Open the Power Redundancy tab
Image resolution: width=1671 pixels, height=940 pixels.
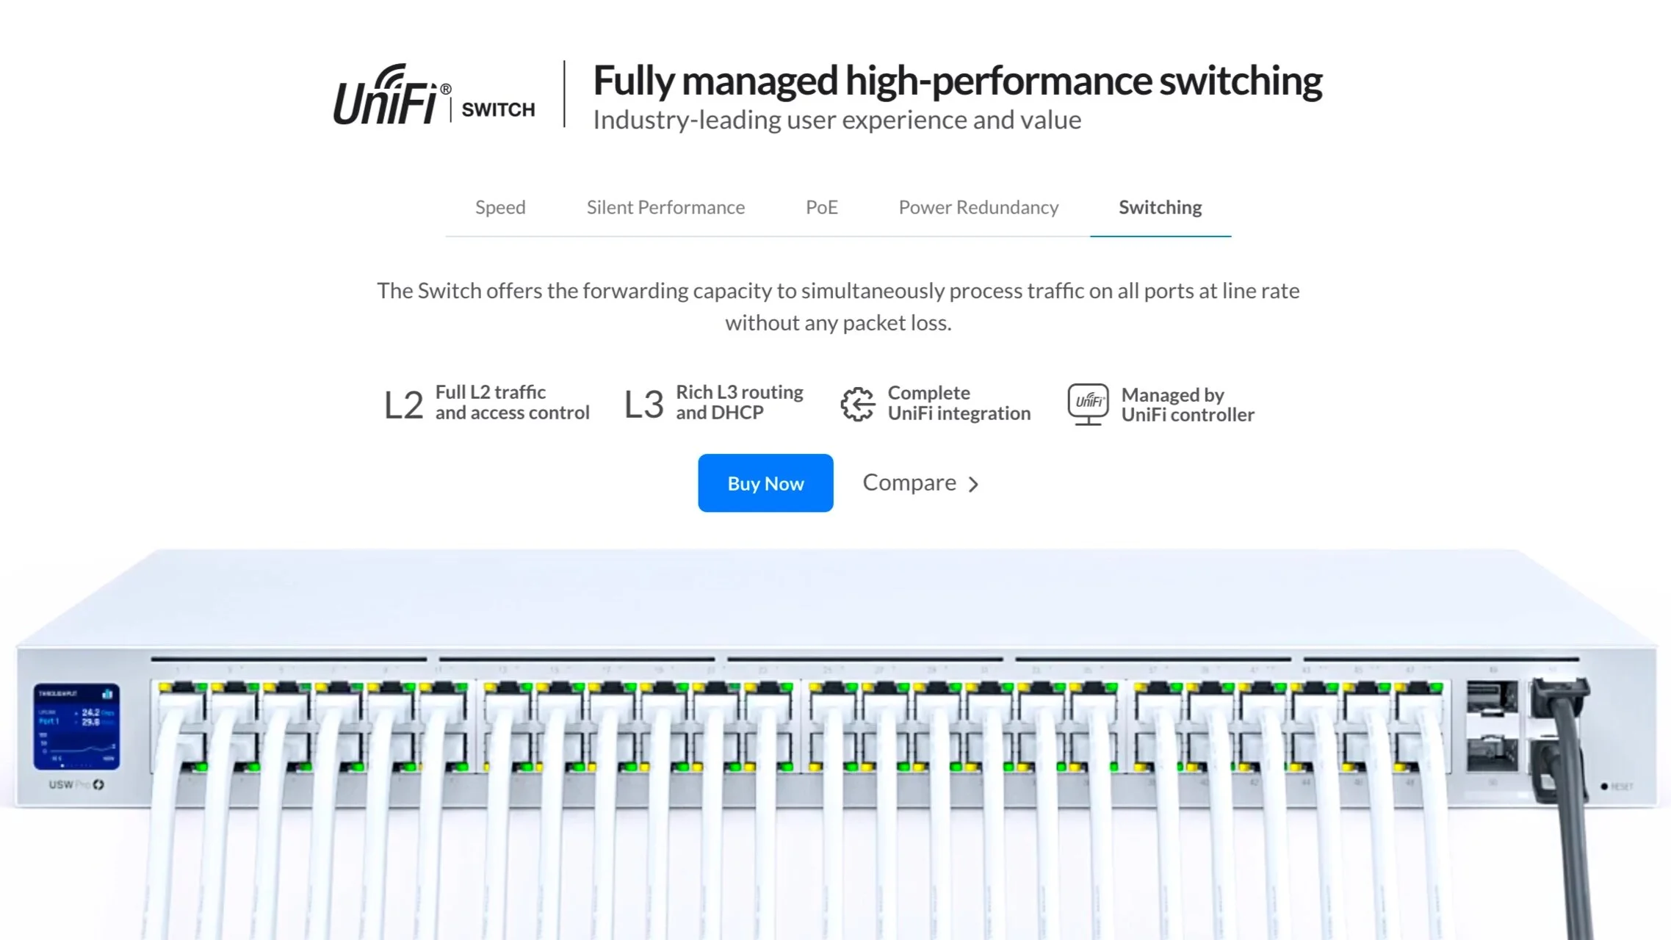[x=978, y=208]
